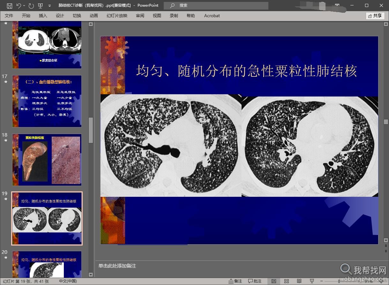This screenshot has height=285, width=389.
Task: Switch to the 切换 tab
Action: tap(77, 16)
